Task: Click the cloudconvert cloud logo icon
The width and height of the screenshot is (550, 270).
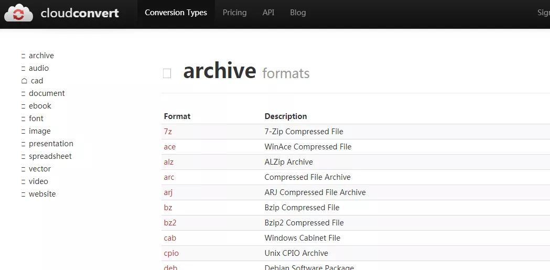Action: click(x=19, y=13)
